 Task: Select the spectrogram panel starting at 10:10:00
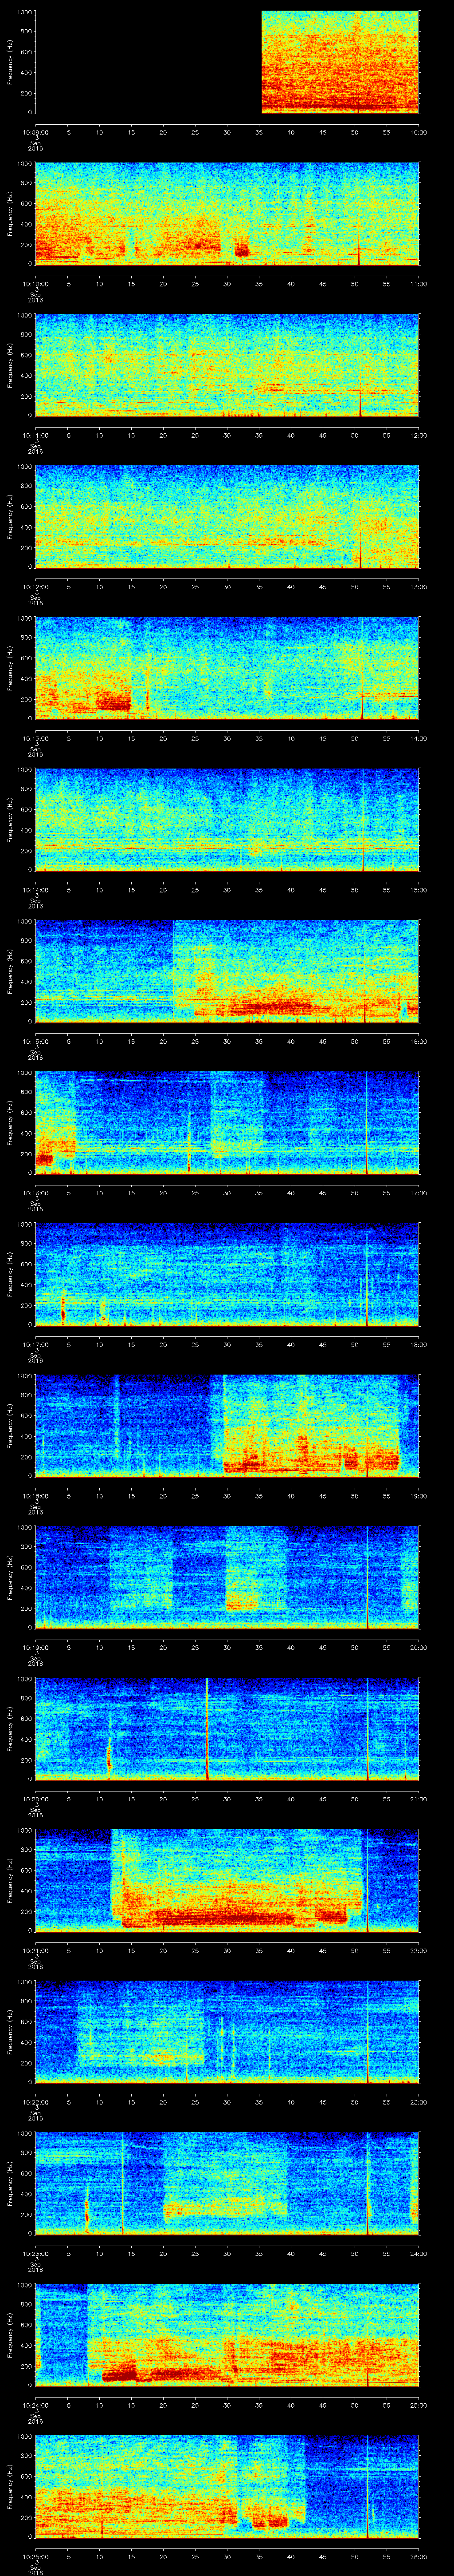click(227, 214)
